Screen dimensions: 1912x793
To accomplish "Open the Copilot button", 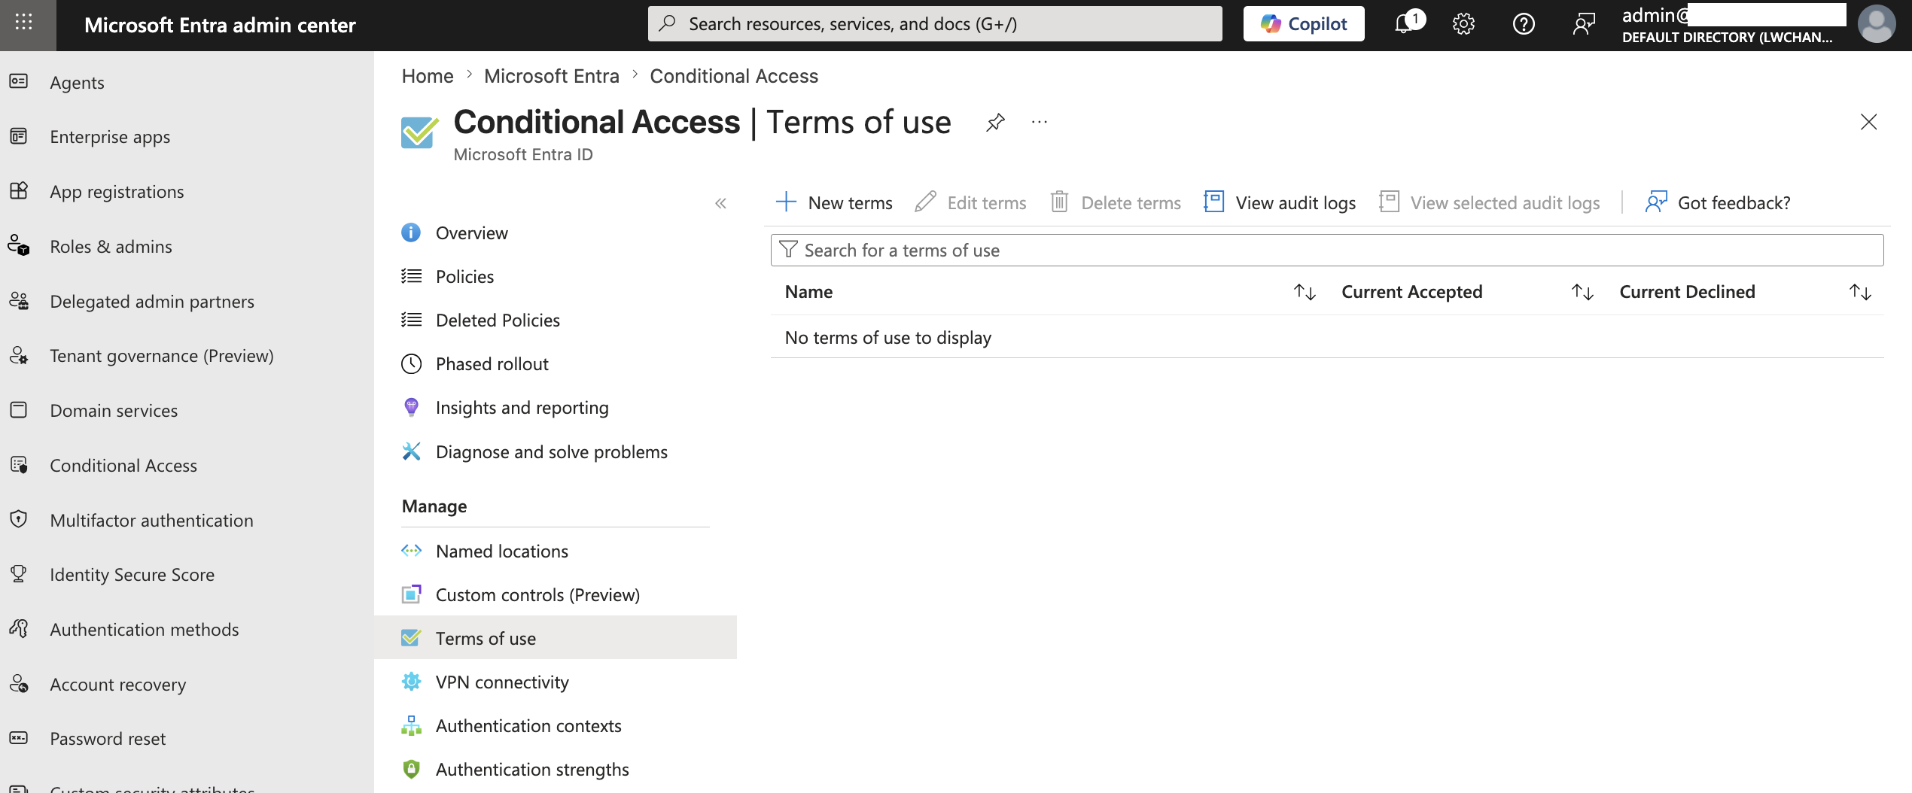I will pos(1303,24).
